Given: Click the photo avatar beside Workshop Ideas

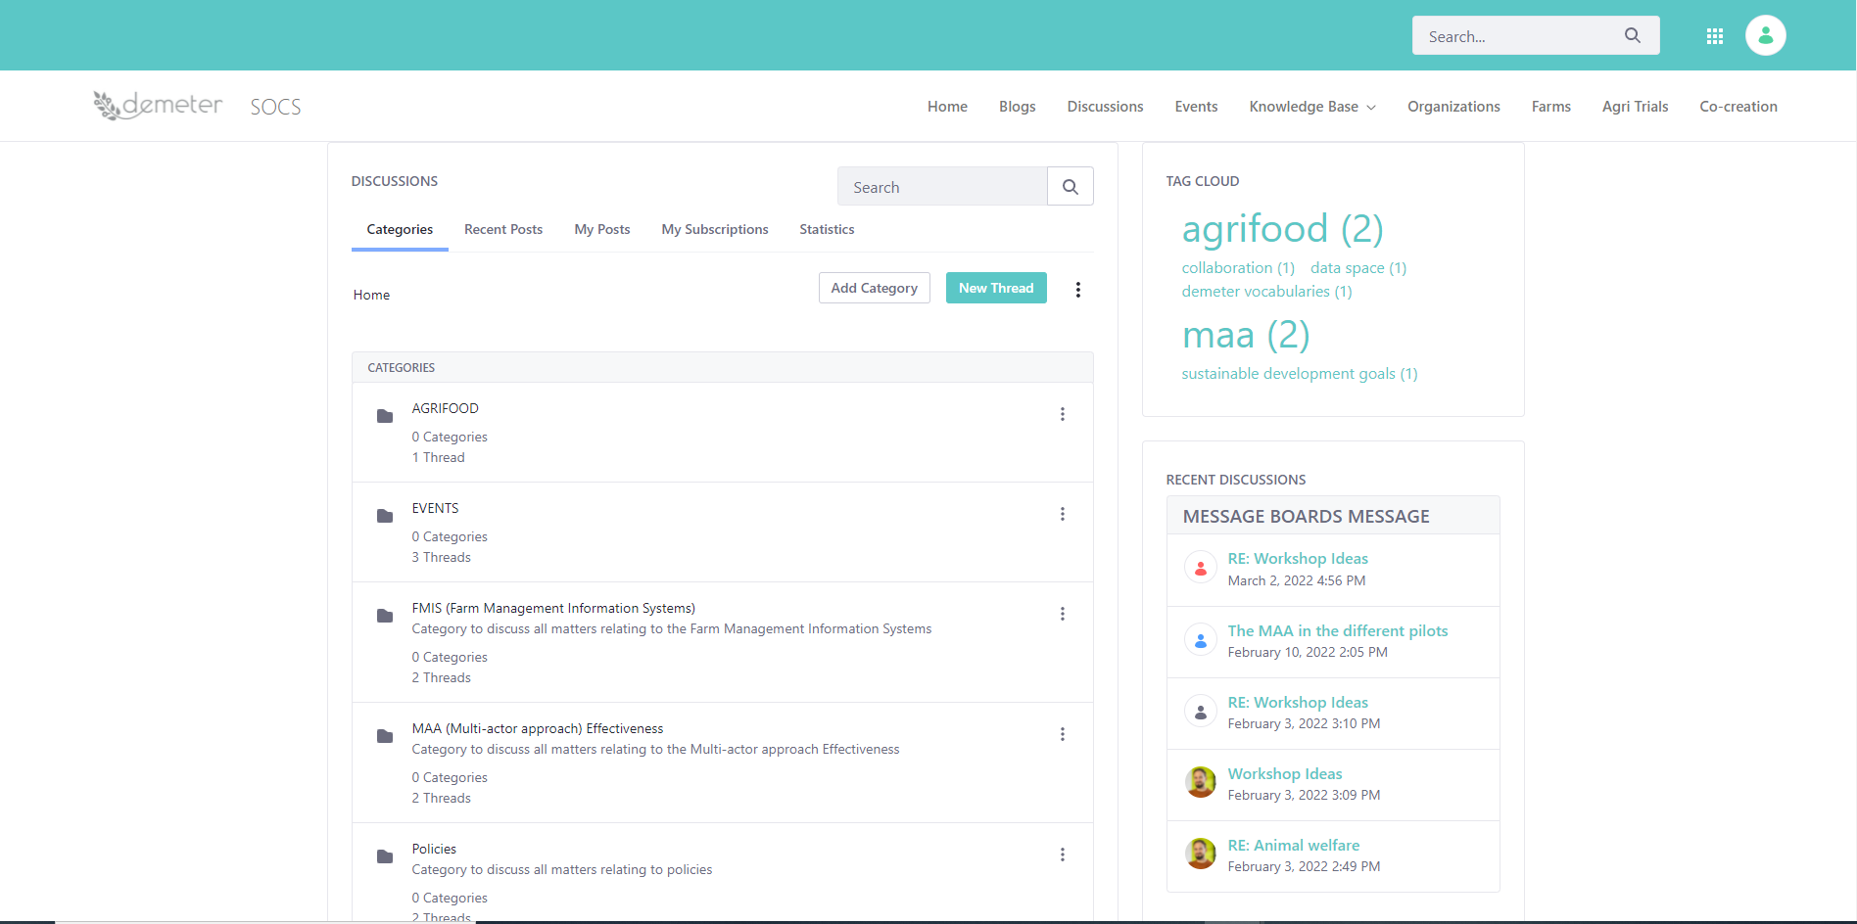Looking at the screenshot, I should tap(1201, 782).
